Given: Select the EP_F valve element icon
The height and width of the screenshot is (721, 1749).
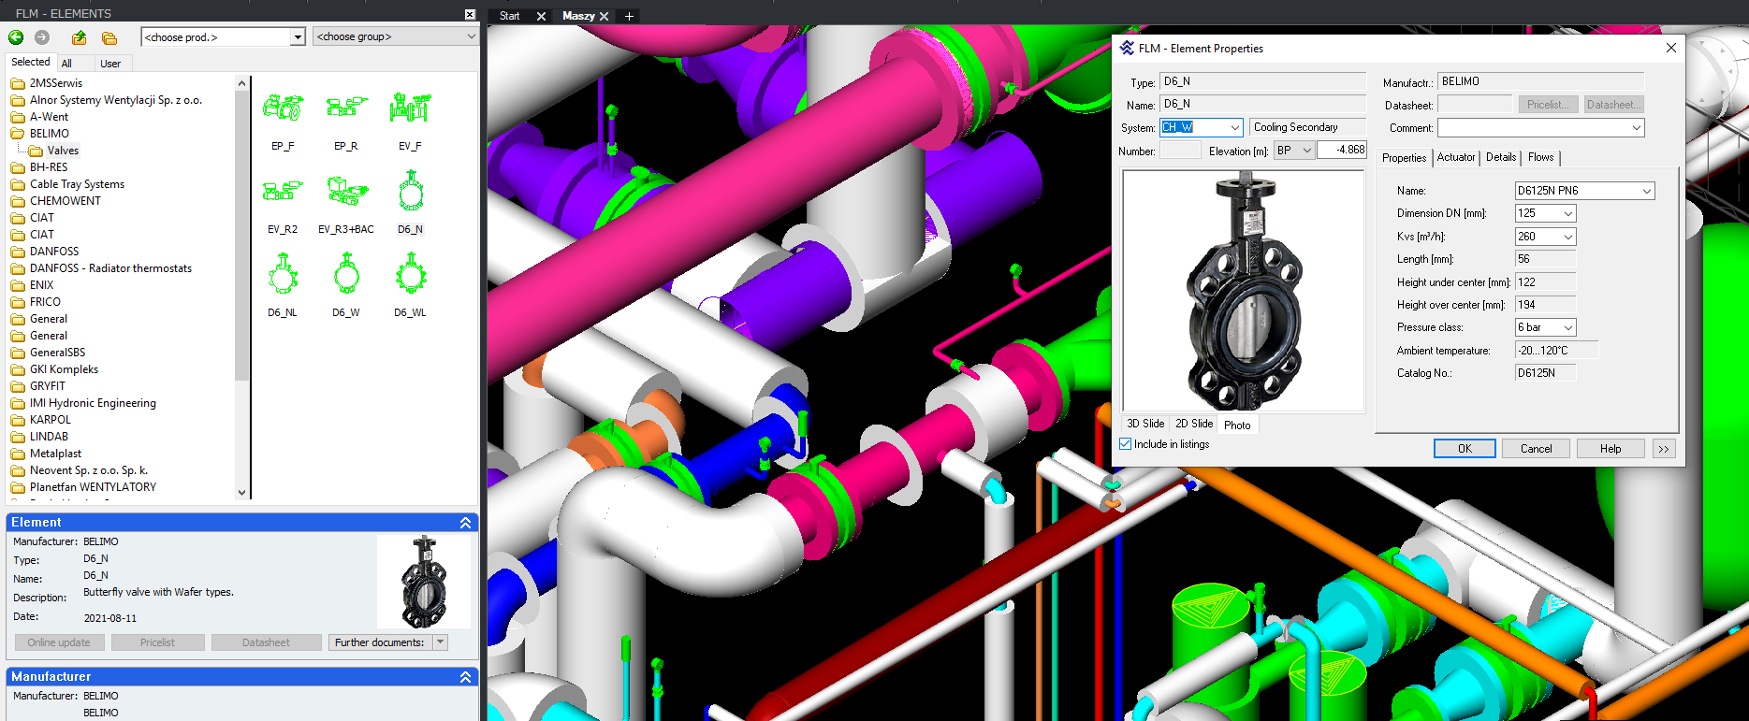Looking at the screenshot, I should click(x=283, y=109).
